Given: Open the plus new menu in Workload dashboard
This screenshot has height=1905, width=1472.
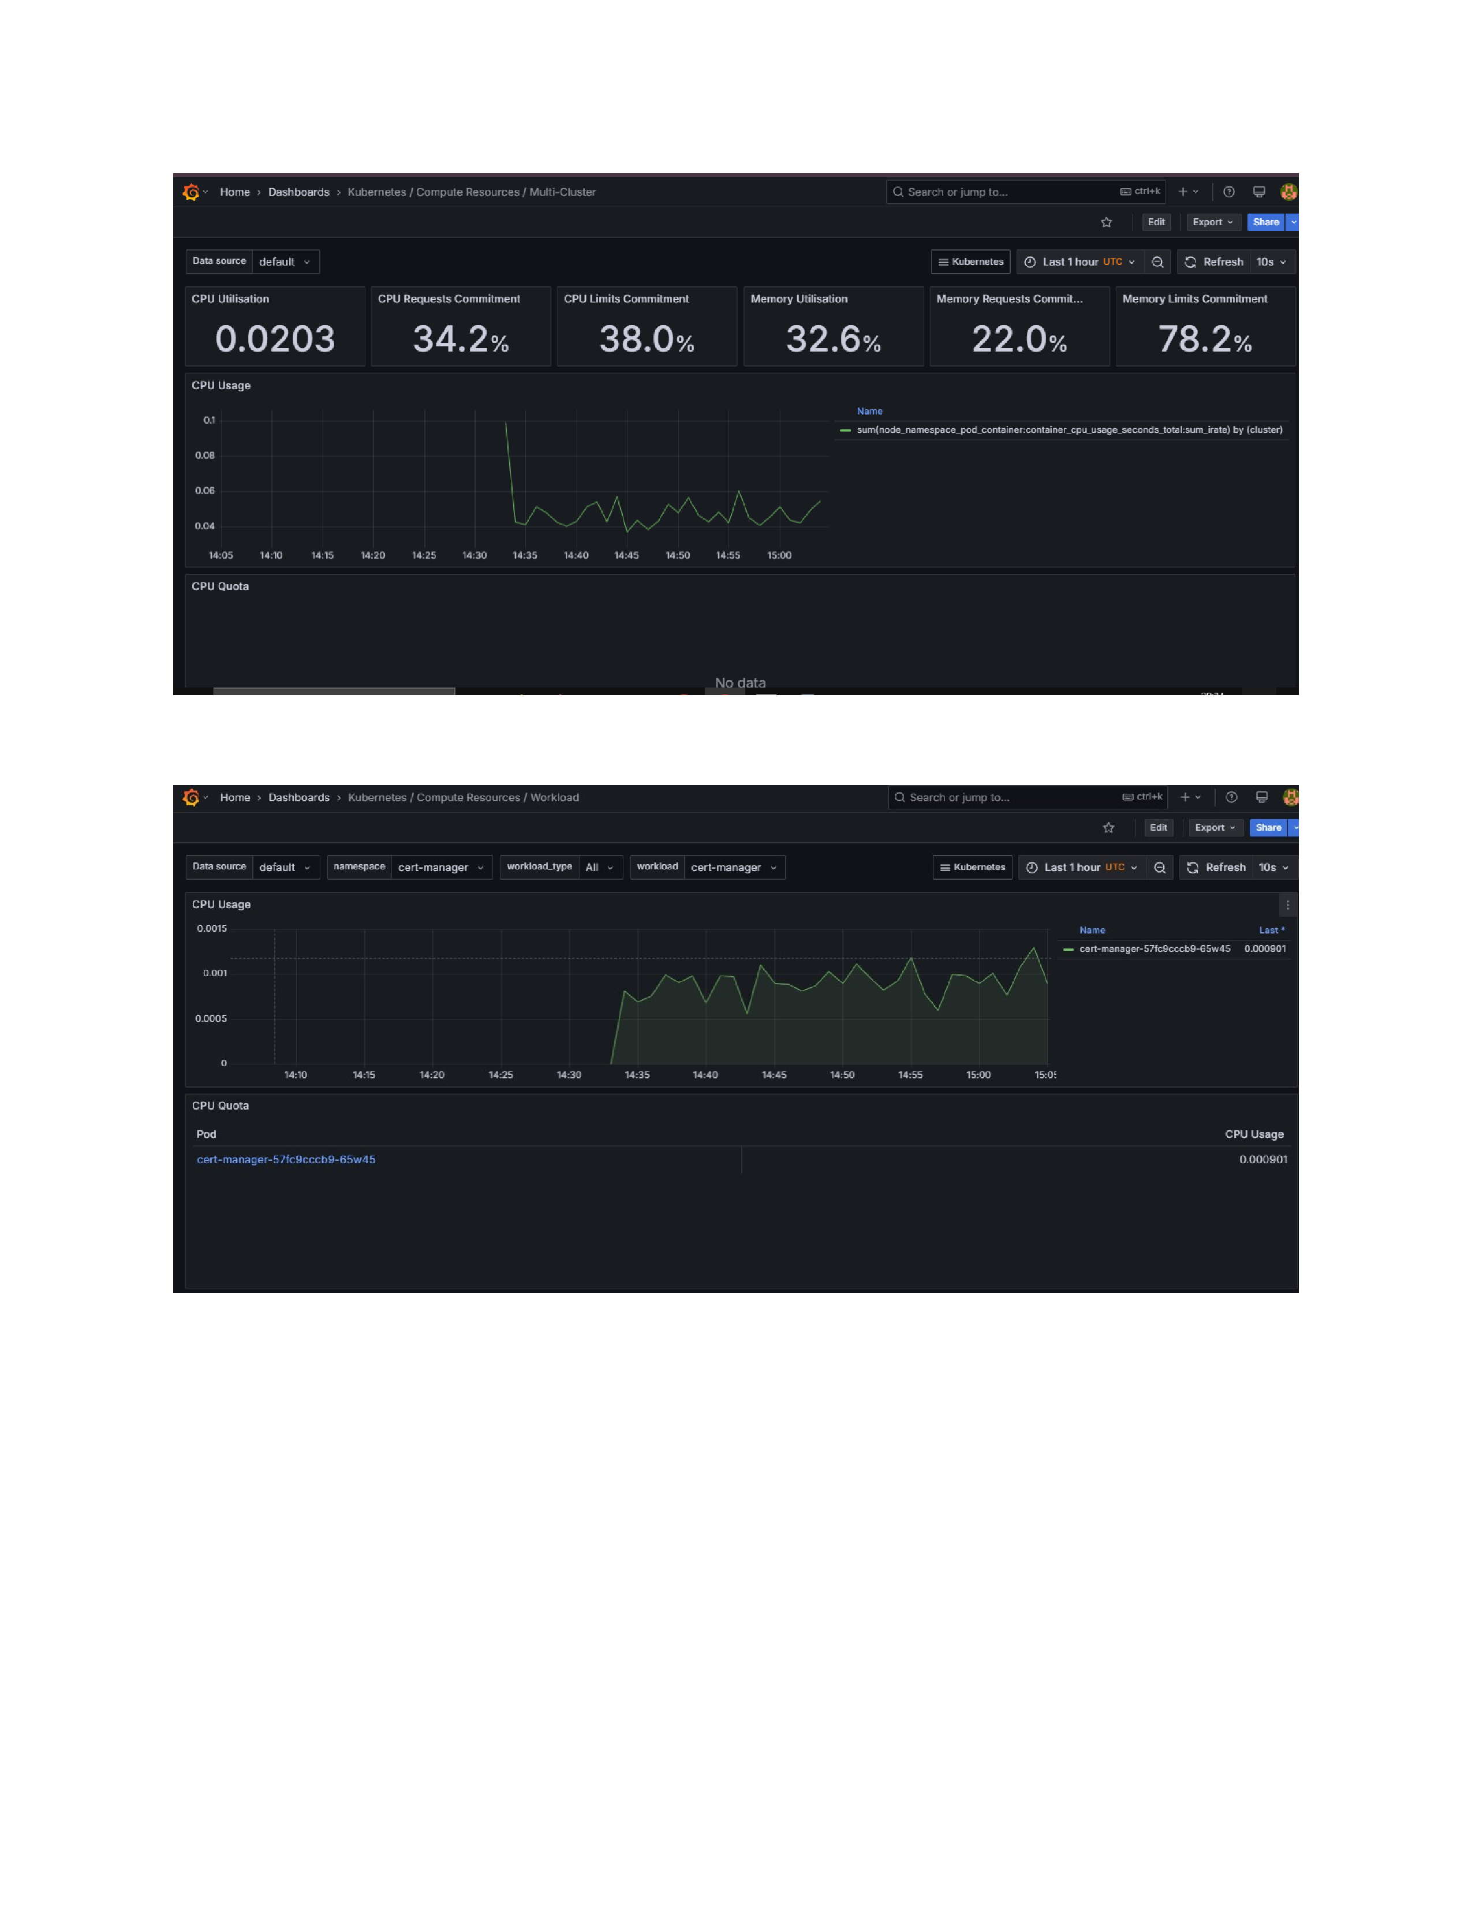Looking at the screenshot, I should [x=1190, y=797].
